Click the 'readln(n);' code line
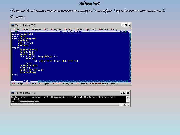Screen dimensions: 180x135 coord(27,52)
